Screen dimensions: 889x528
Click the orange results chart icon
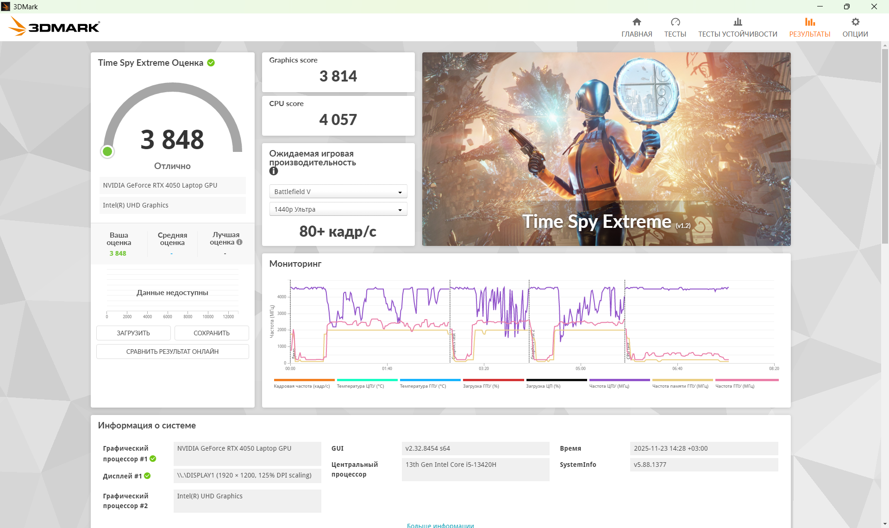tap(809, 22)
